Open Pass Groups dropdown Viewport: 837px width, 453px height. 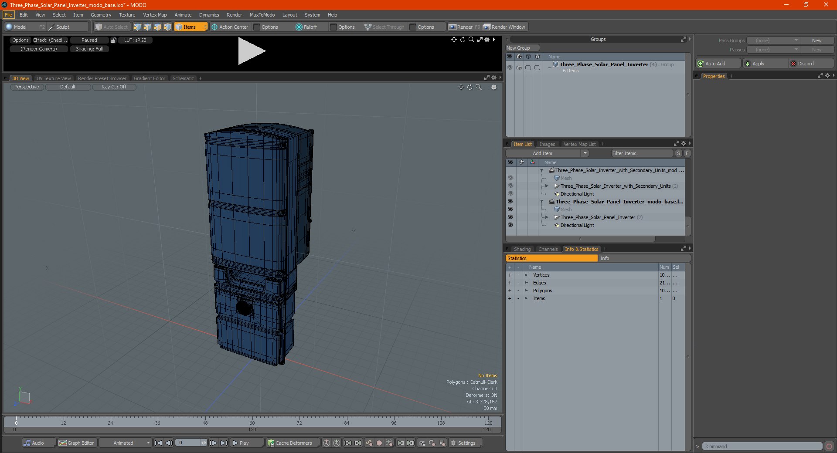[x=773, y=41]
